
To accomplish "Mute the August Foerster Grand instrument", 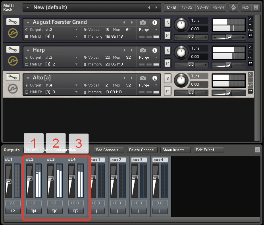I will [168, 35].
